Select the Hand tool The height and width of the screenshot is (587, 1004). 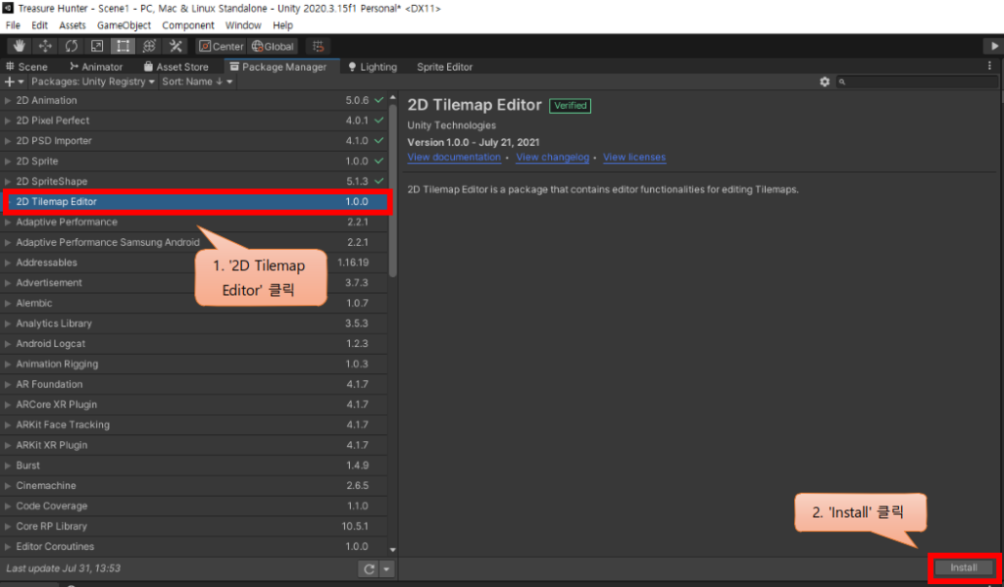[20, 46]
